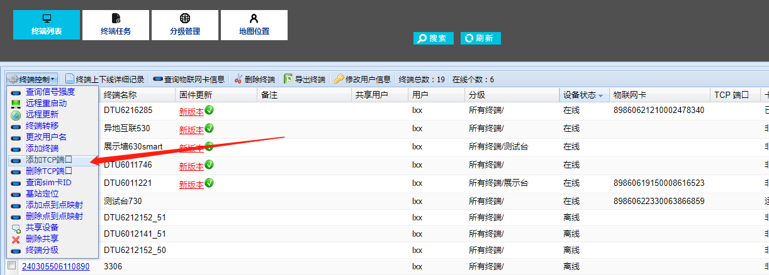Open the 分级管理 tab
The image size is (769, 275).
click(x=185, y=25)
